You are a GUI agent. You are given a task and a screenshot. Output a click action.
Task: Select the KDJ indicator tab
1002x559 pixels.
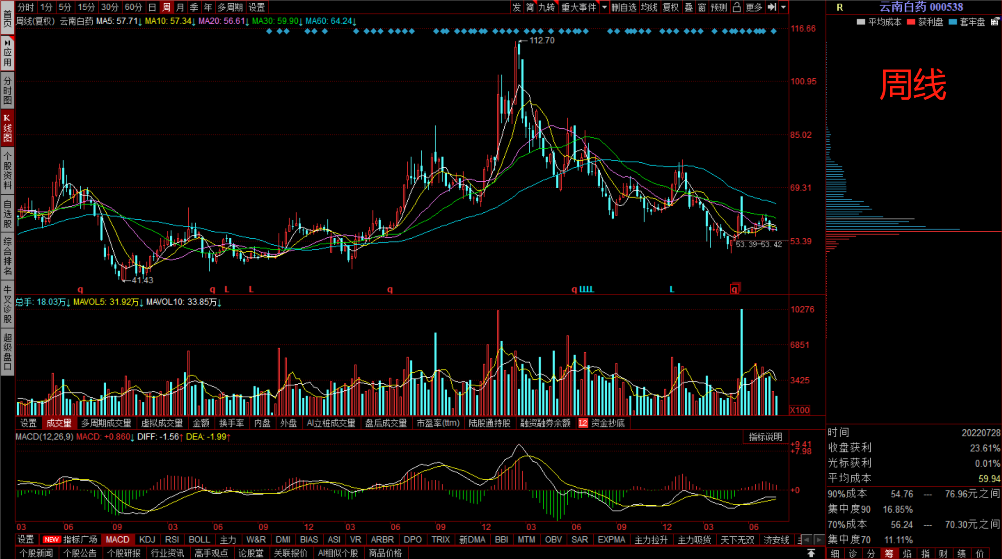(x=147, y=540)
